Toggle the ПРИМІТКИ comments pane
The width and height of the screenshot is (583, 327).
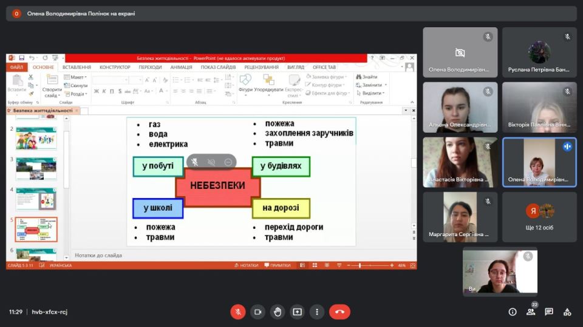pyautogui.click(x=278, y=265)
